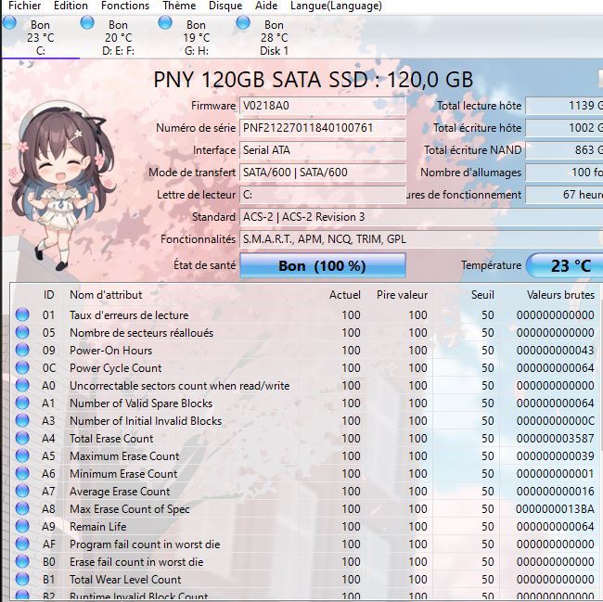Click status orb of Taux d'erreurs de lecture

(x=22, y=314)
